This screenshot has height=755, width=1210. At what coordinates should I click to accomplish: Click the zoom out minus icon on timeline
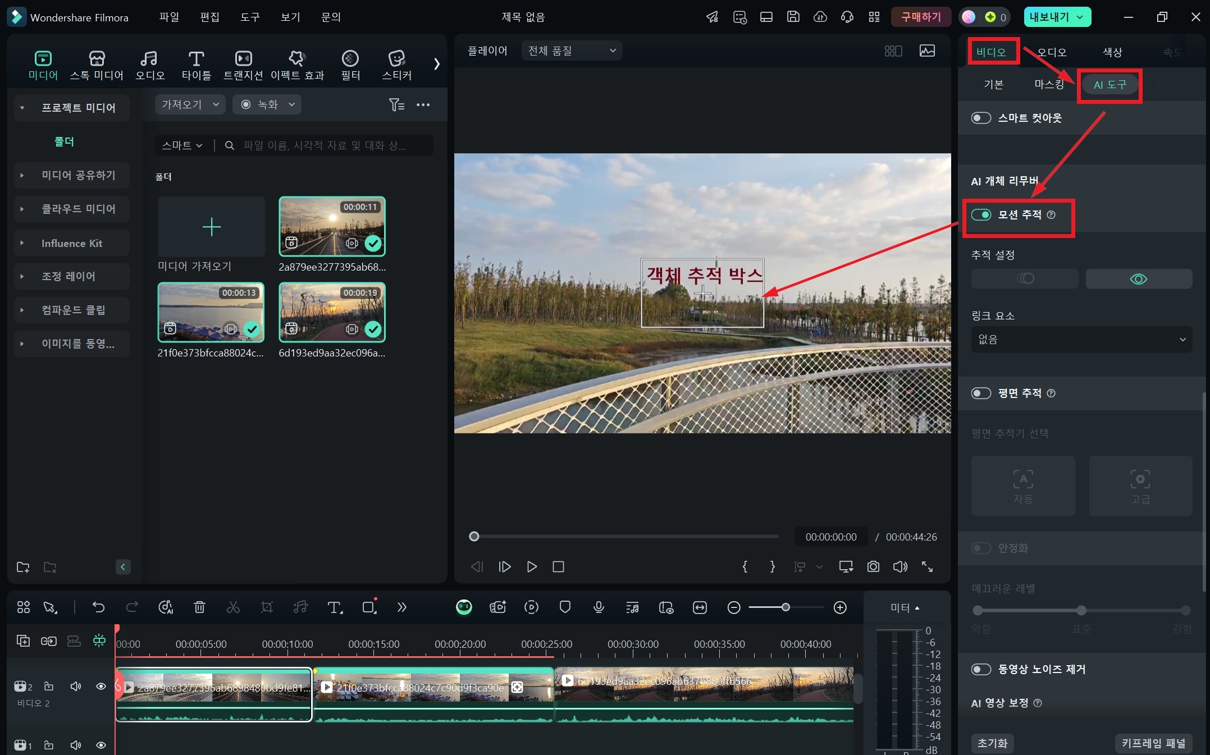[733, 607]
